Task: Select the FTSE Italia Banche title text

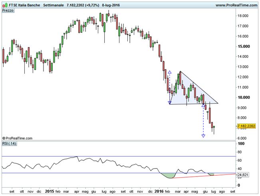Action: coord(24,5)
